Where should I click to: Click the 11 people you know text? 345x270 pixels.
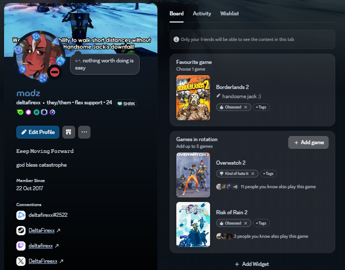pyautogui.click(x=278, y=187)
